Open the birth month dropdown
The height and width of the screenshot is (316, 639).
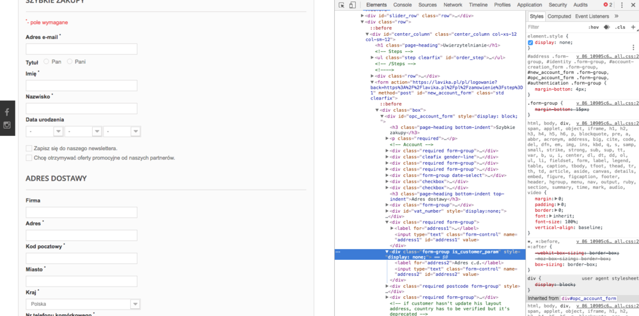(x=83, y=132)
